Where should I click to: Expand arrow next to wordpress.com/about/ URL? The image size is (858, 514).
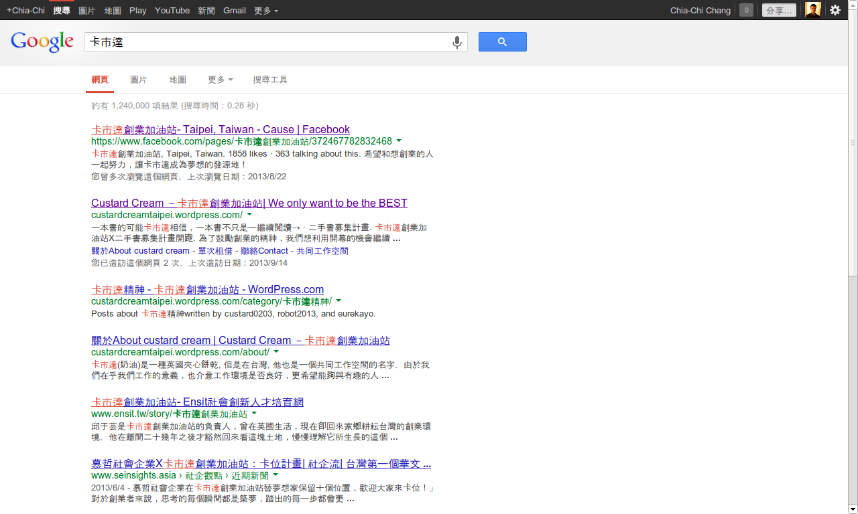276,352
